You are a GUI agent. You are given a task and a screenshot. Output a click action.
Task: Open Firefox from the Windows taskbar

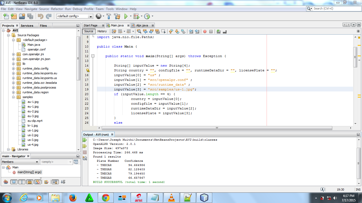pyautogui.click(x=73, y=198)
